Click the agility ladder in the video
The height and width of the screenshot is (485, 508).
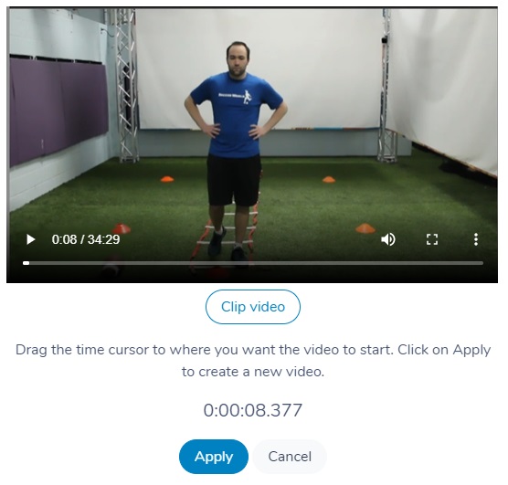pyautogui.click(x=230, y=233)
